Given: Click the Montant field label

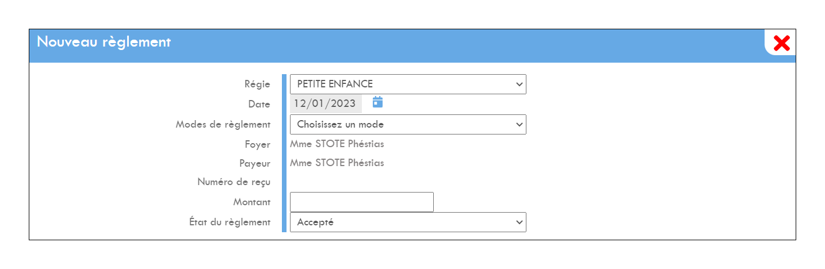Looking at the screenshot, I should point(252,202).
